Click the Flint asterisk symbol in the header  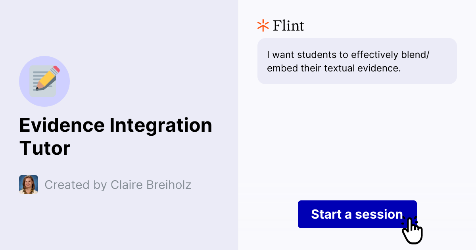[x=263, y=25]
